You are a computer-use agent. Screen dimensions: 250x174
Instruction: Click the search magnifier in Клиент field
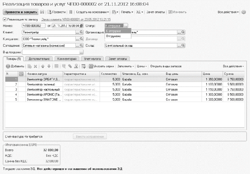click(82, 32)
